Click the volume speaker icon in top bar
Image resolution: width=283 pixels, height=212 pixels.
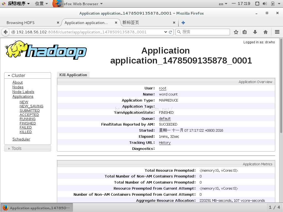(x=264, y=4)
